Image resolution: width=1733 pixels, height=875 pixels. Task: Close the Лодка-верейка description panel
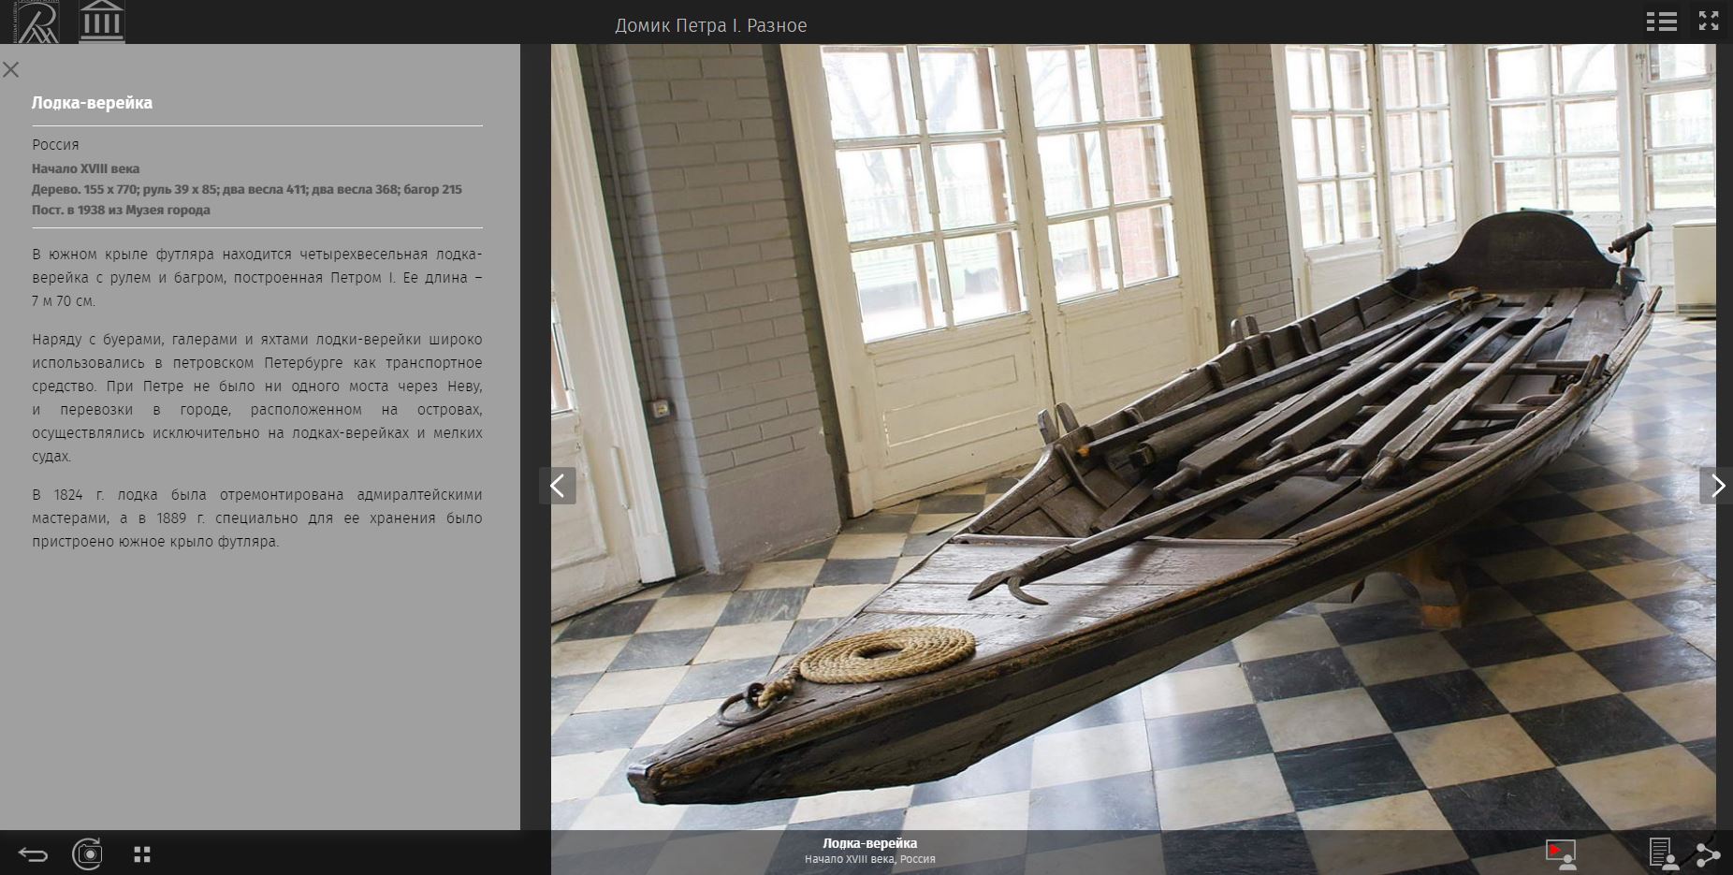pyautogui.click(x=11, y=70)
